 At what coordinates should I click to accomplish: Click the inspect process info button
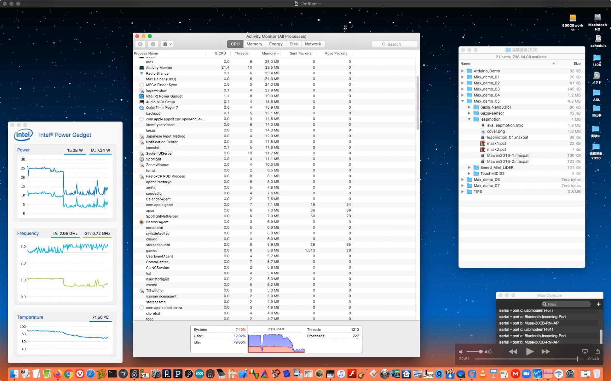[x=153, y=44]
